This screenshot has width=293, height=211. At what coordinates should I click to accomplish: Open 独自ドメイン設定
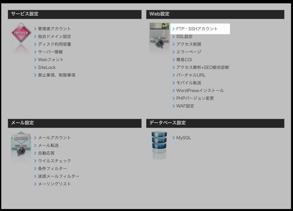(x=54, y=36)
